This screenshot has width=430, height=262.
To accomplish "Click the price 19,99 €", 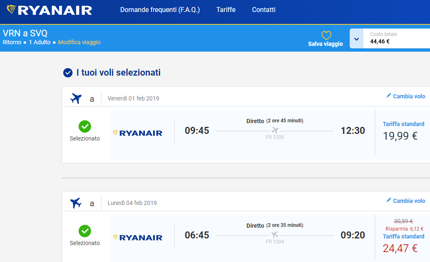I will tap(400, 136).
